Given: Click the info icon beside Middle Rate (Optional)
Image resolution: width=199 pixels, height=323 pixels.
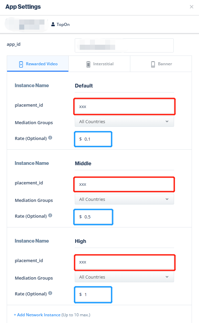Looking at the screenshot, I should coord(50,215).
